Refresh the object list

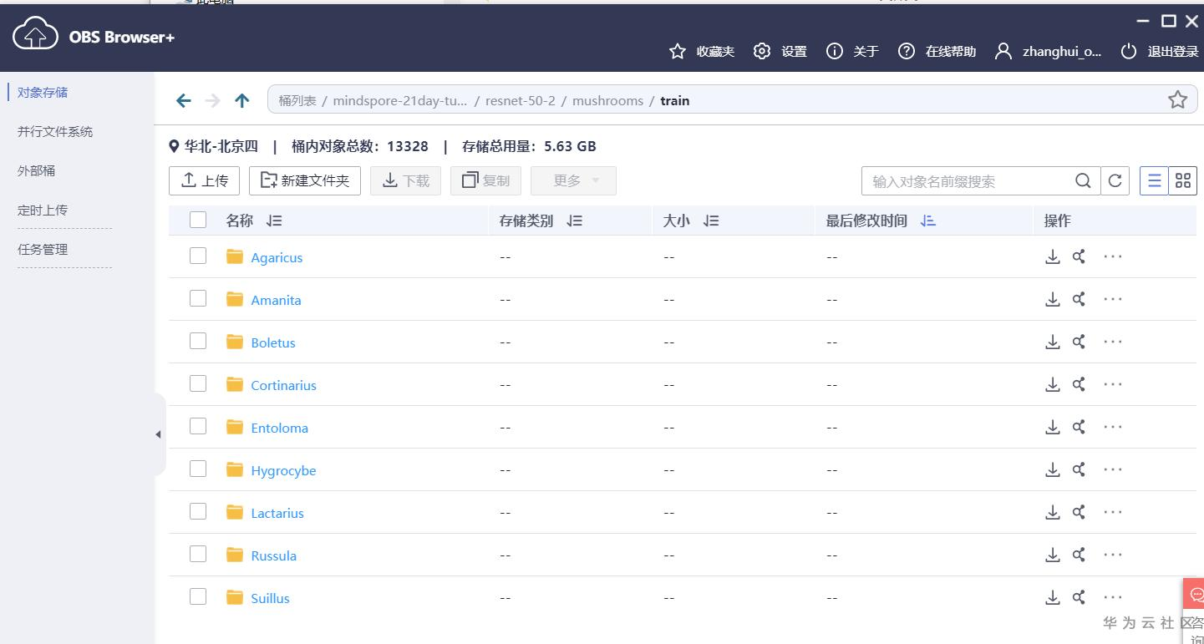[1115, 180]
